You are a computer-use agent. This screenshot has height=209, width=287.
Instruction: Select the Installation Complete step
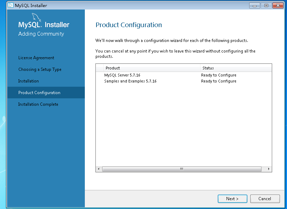(x=38, y=104)
